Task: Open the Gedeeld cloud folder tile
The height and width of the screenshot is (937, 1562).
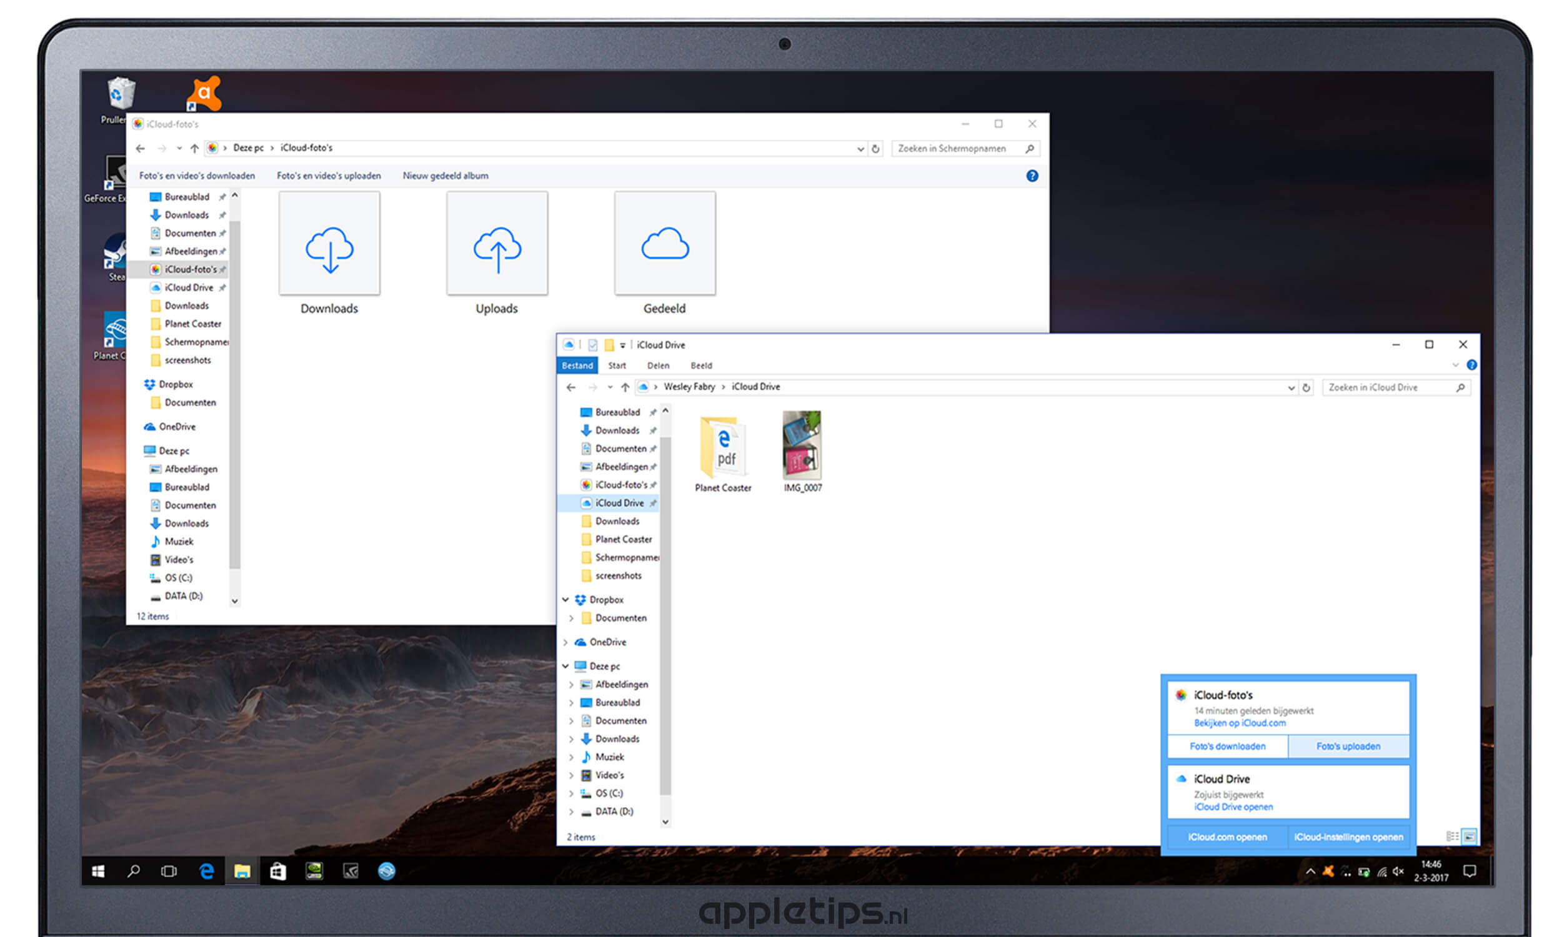Action: click(665, 244)
